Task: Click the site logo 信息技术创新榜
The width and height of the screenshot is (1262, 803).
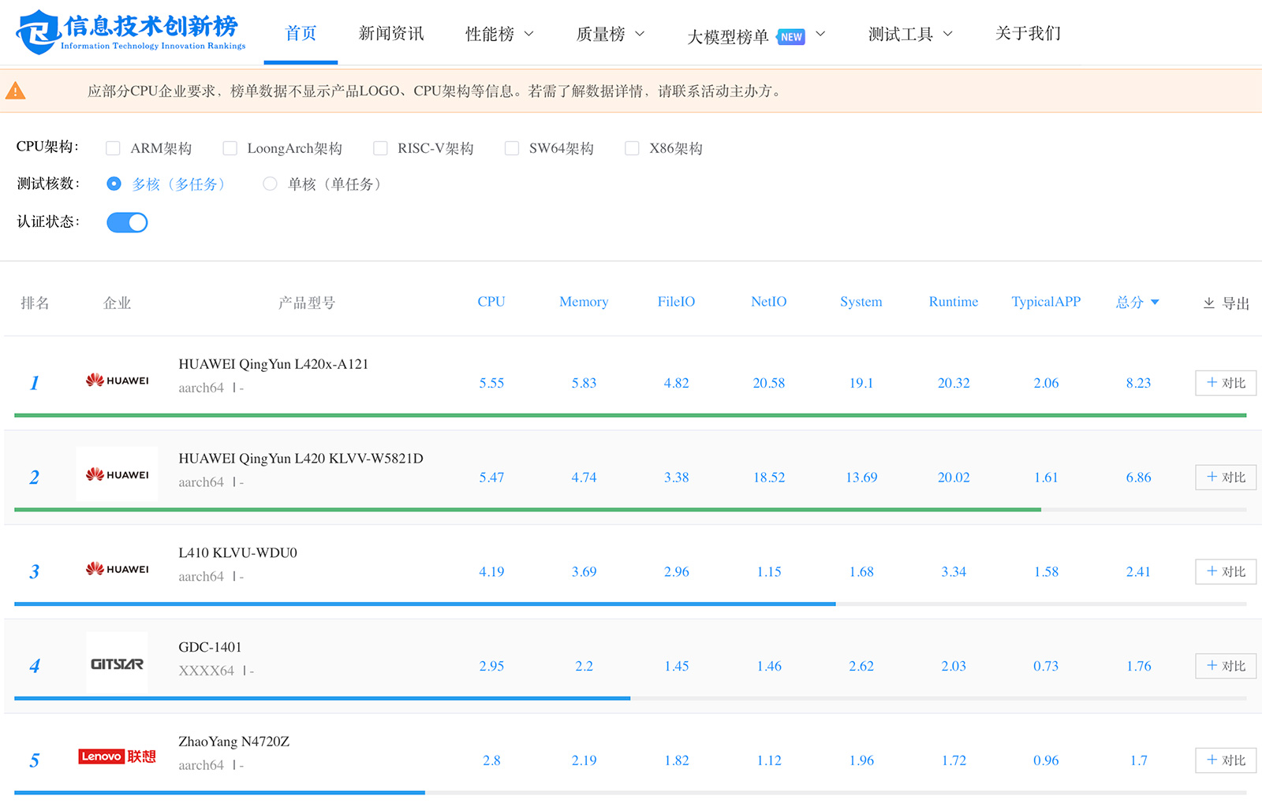Action: point(131,32)
